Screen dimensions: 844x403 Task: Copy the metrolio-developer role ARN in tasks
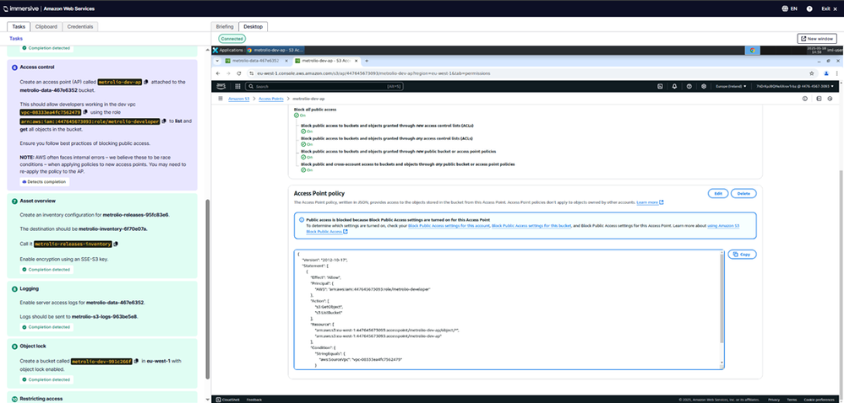[164, 122]
